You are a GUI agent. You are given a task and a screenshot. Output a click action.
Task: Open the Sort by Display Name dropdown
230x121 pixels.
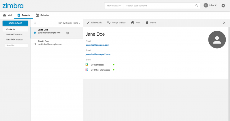tap(69, 23)
